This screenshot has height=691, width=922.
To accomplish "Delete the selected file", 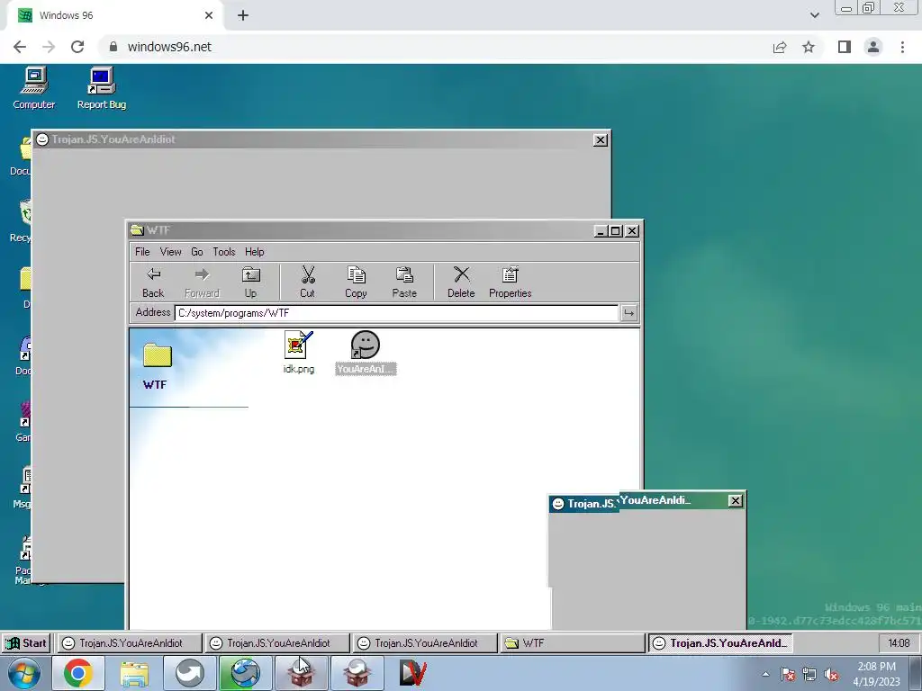I will pyautogui.click(x=461, y=282).
